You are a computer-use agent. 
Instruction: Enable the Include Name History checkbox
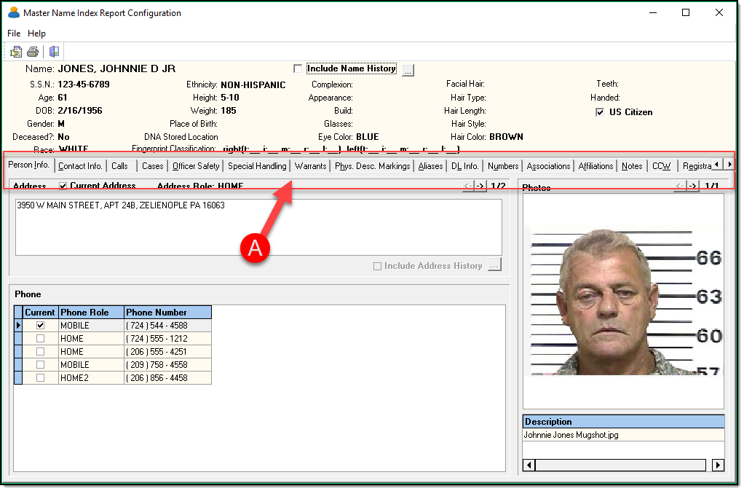(298, 68)
